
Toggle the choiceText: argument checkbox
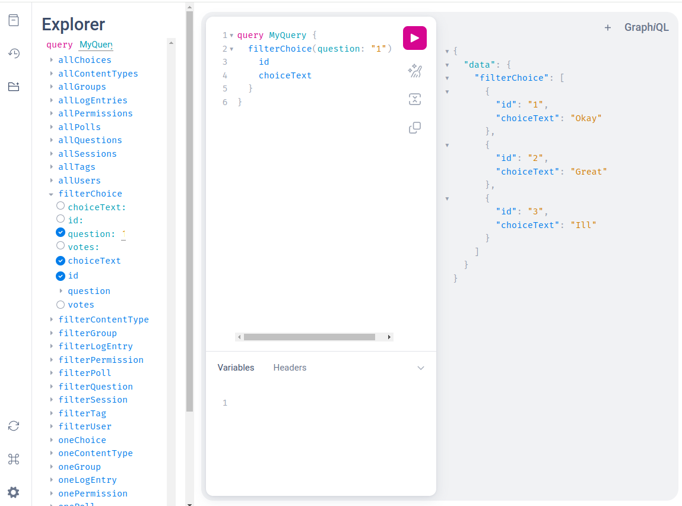tap(61, 205)
